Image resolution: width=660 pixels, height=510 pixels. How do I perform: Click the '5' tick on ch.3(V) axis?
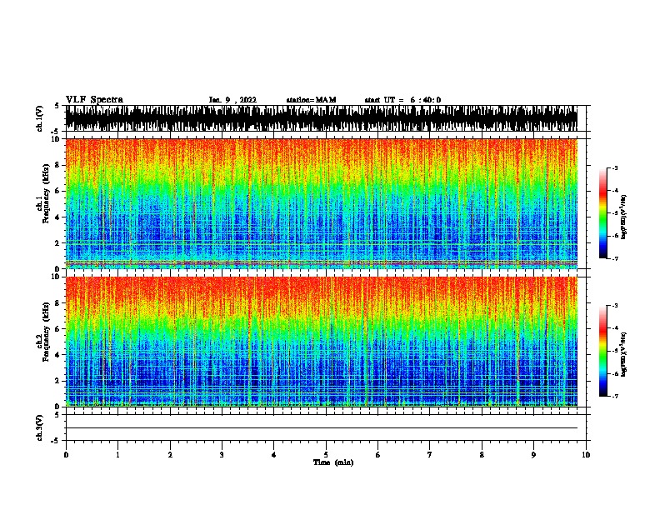click(x=57, y=415)
